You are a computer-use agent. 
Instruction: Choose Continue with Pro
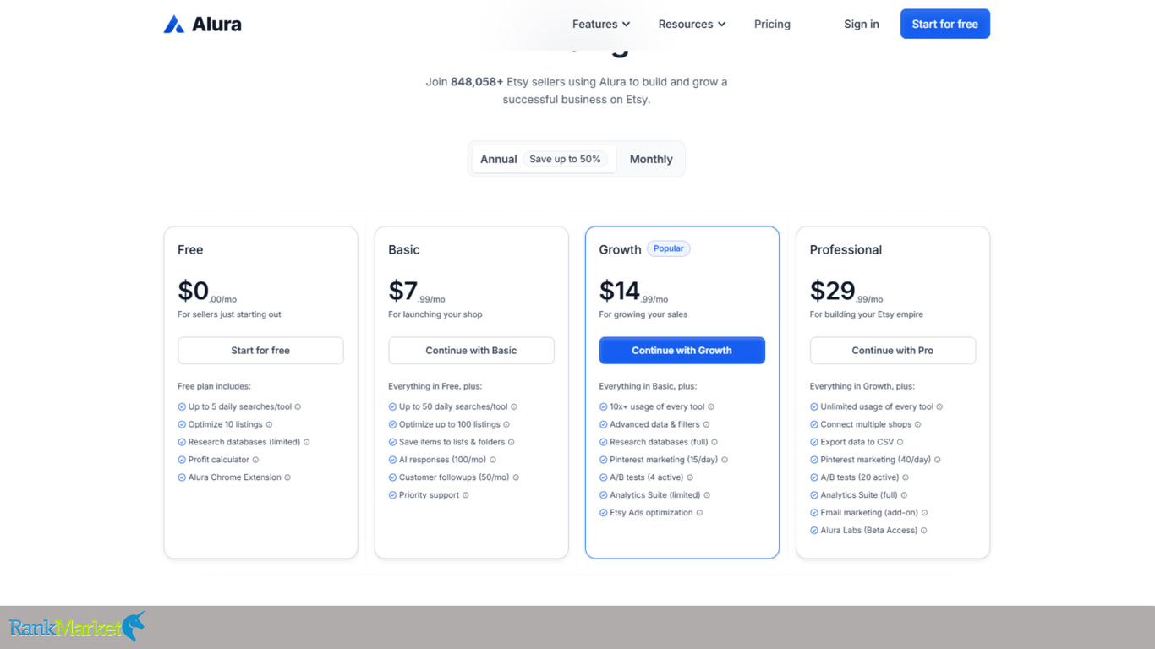[893, 351]
